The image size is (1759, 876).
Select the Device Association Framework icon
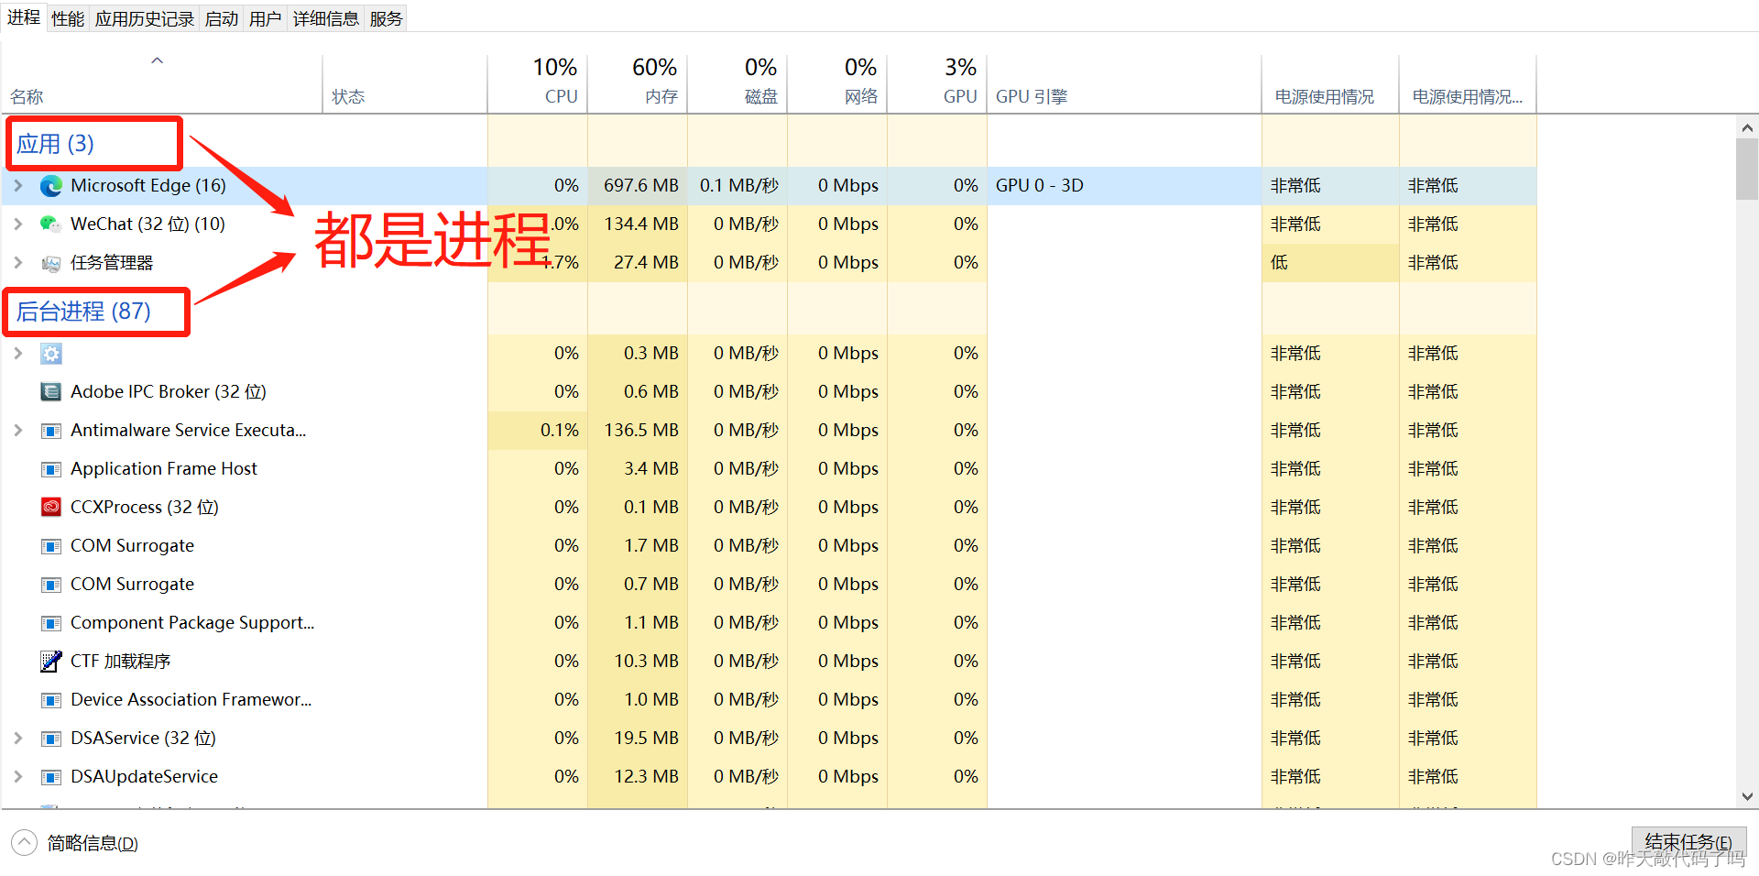51,699
